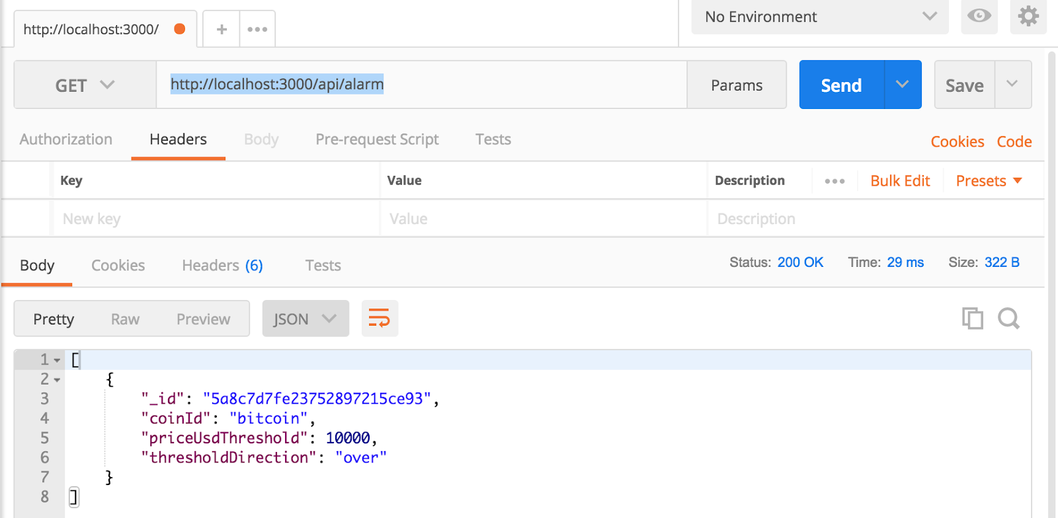Screen dimensions: 1058x518
Task: Switch to Preview response view
Action: (x=203, y=319)
